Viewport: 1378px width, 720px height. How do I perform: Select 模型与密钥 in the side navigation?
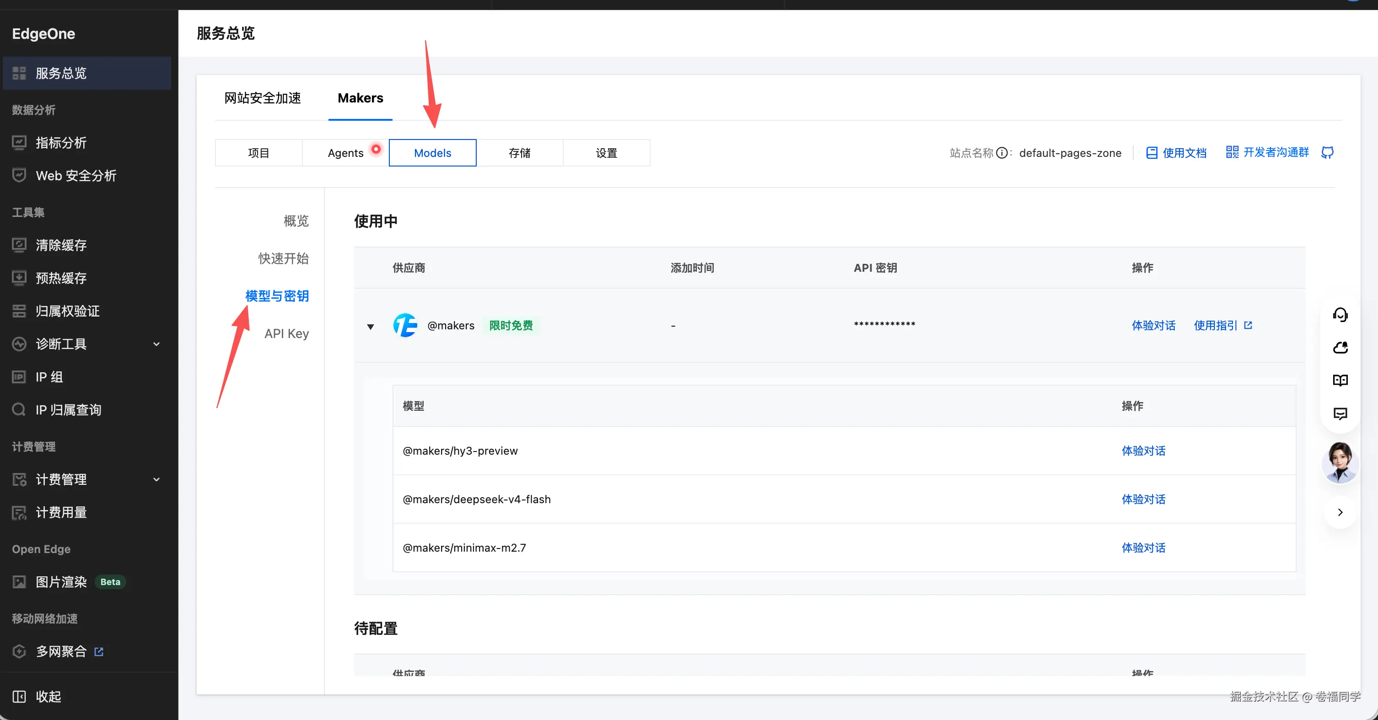[x=277, y=296]
